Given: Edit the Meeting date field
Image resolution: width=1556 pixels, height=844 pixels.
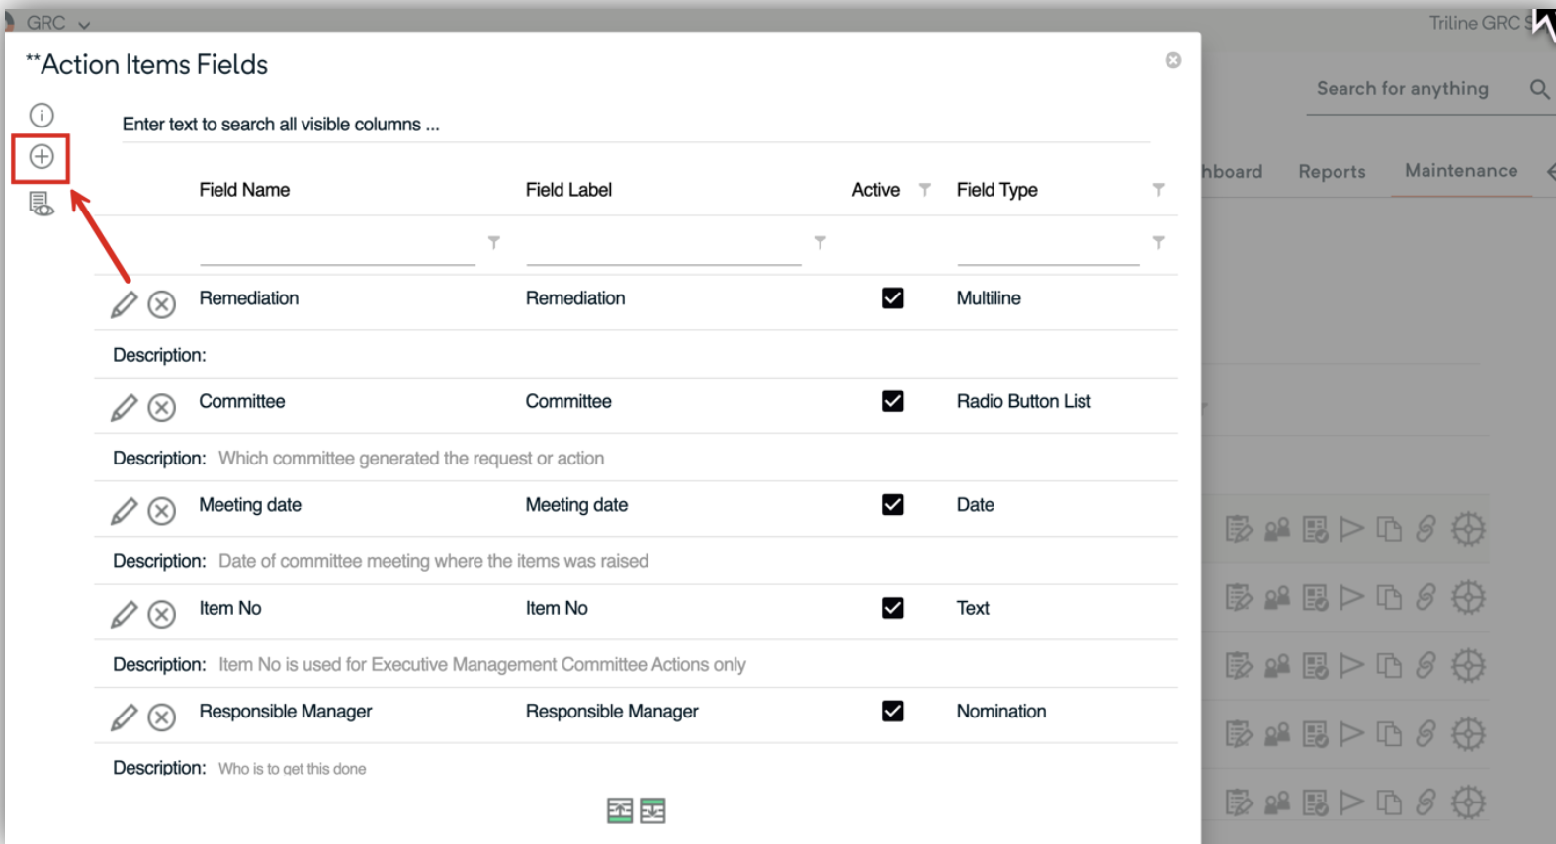Looking at the screenshot, I should 124,511.
